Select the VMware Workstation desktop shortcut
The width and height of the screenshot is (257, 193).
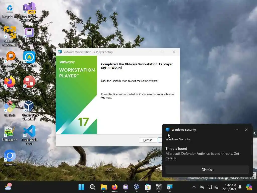coord(10,36)
